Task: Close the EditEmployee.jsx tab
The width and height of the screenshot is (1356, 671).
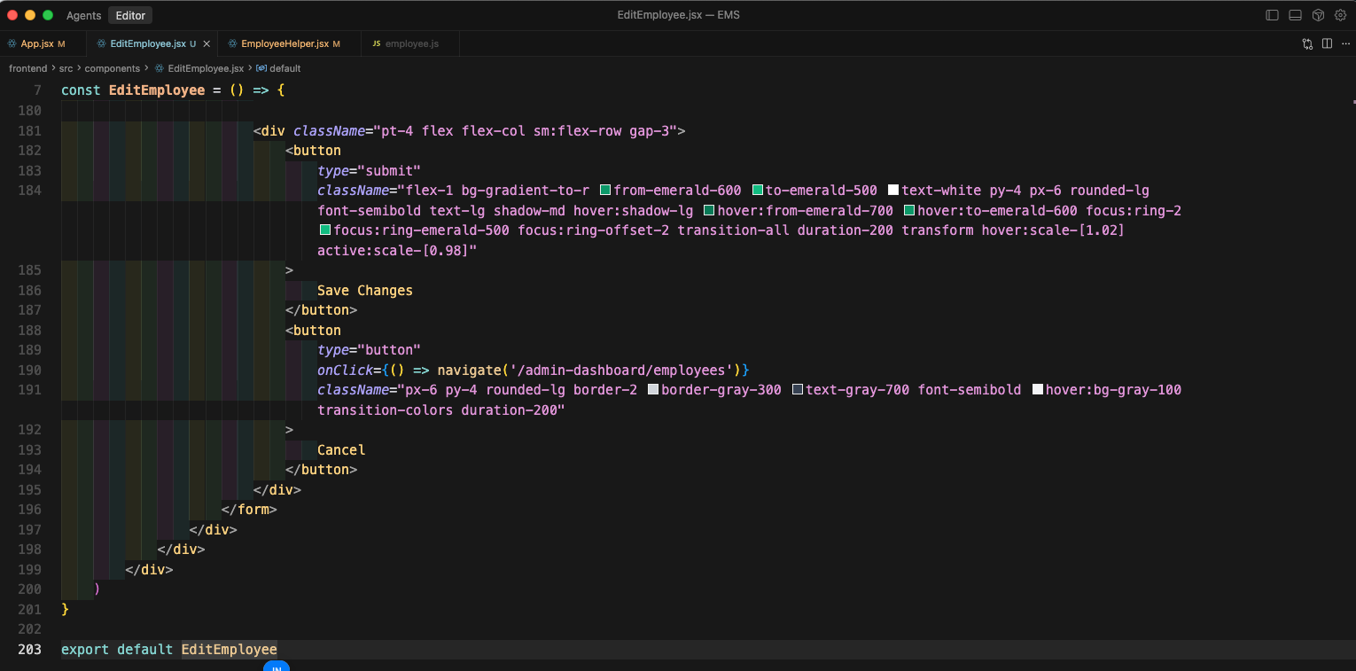Action: click(x=207, y=43)
